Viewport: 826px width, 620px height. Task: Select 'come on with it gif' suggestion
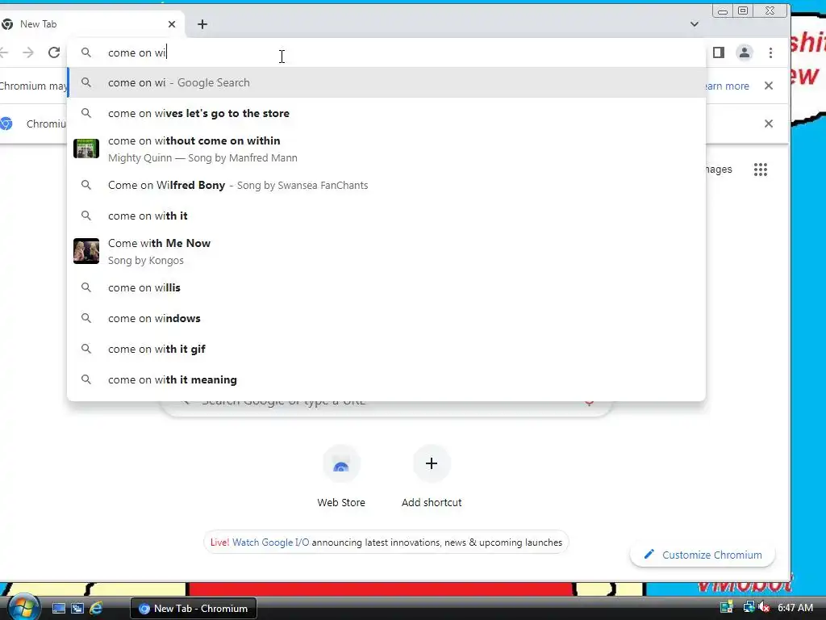386,349
